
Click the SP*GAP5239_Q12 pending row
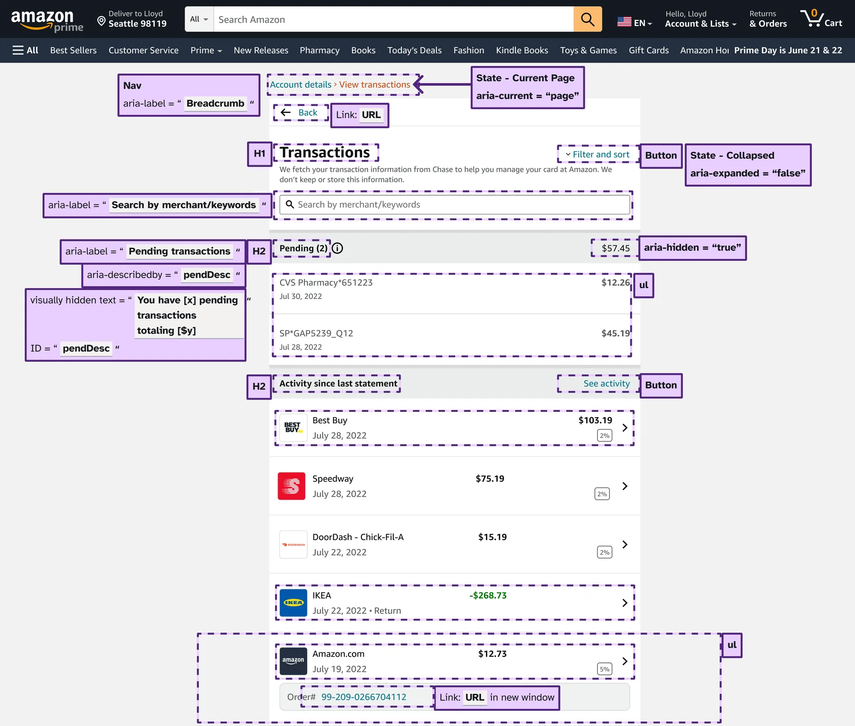(x=455, y=340)
